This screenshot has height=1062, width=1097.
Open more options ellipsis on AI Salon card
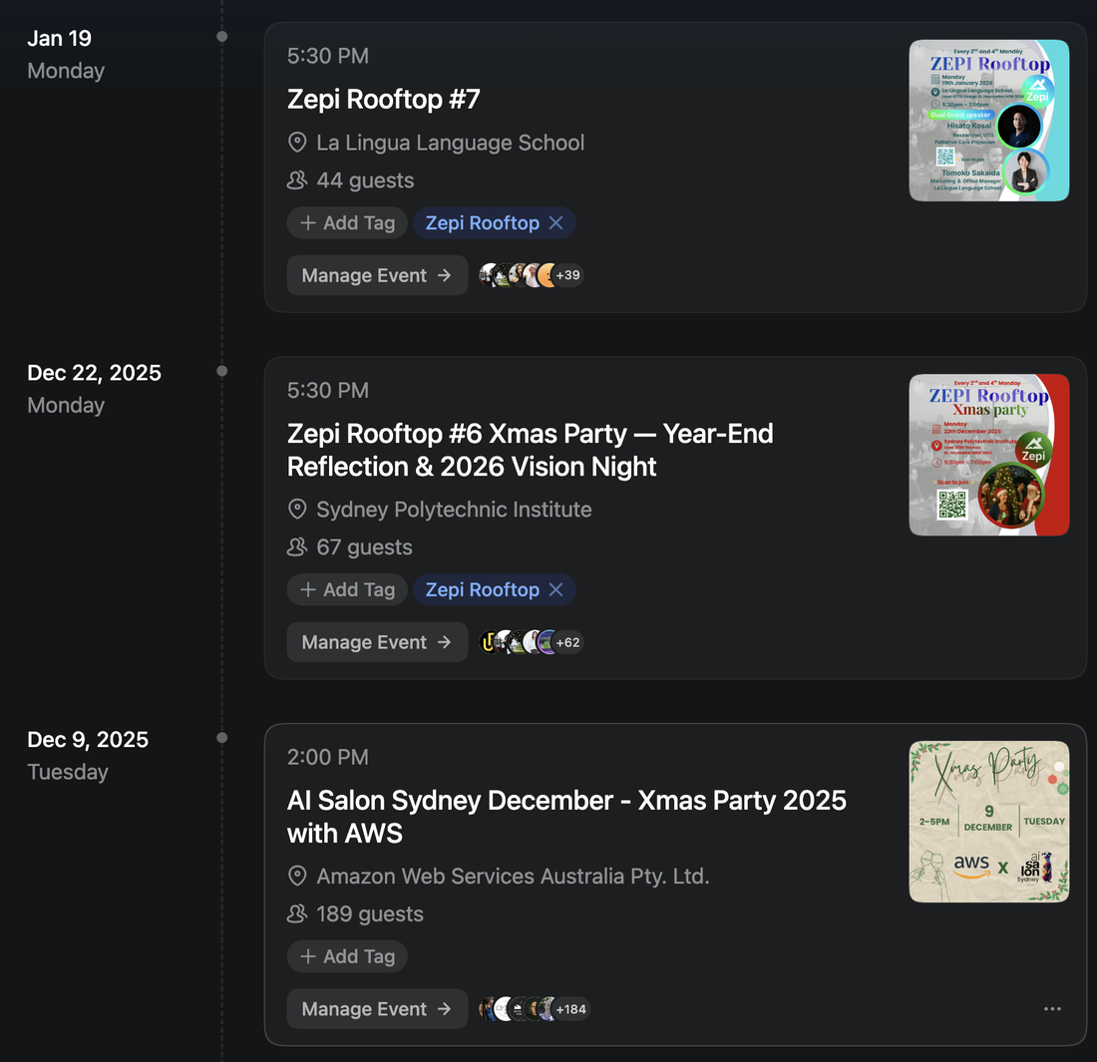1052,1009
